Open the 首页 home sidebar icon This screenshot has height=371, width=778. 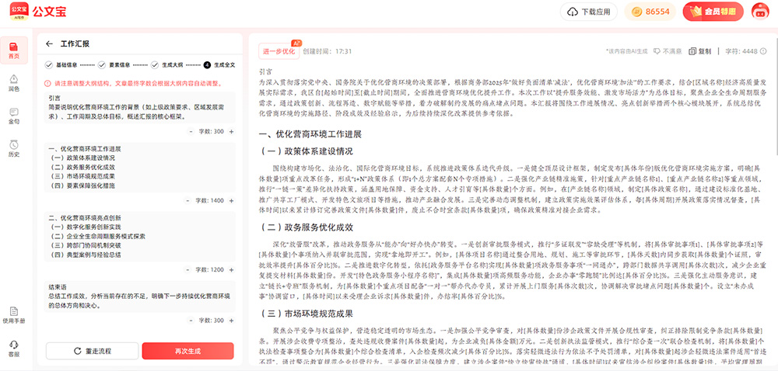13,50
